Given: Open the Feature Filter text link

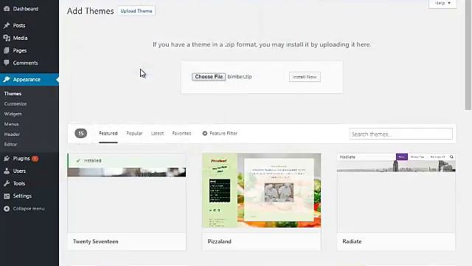Looking at the screenshot, I should [x=223, y=133].
